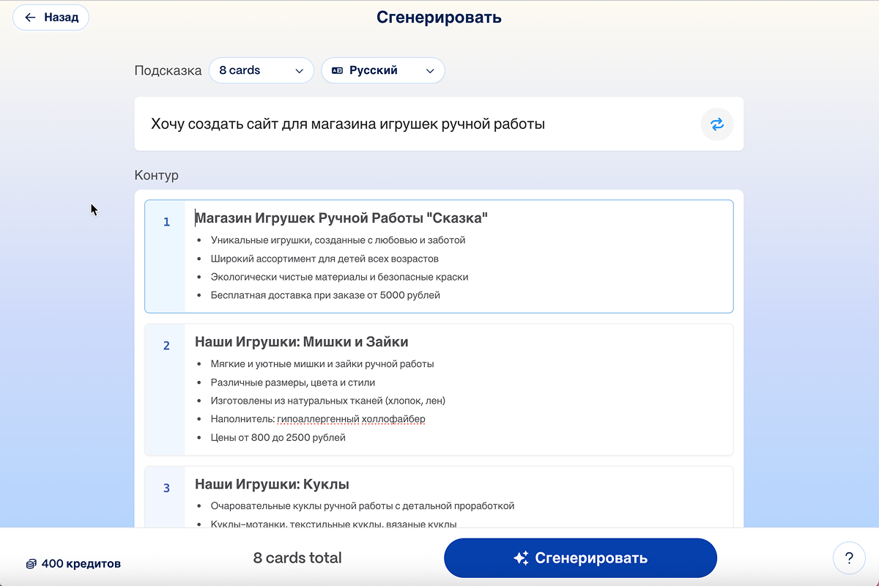Click bullet Экологически чистые материалы и безопасные краски
The height and width of the screenshot is (586, 879).
pos(339,277)
